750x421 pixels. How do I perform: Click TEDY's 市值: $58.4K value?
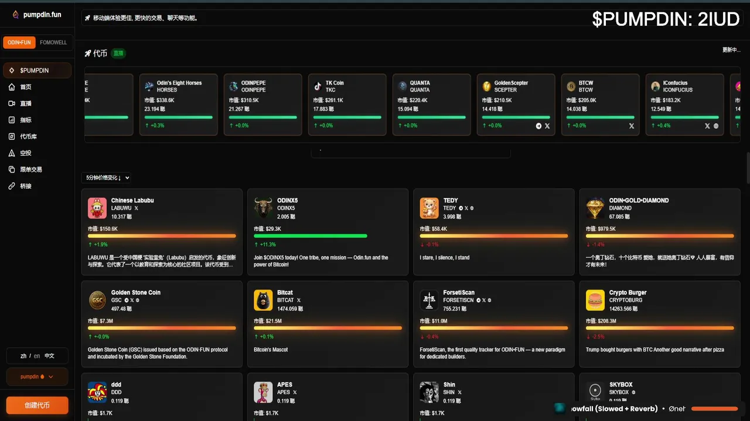(434, 229)
